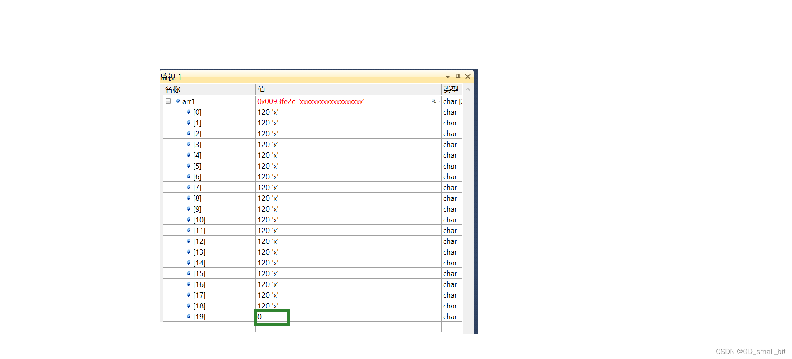
Task: Open the Watch 1 window options dropdown
Action: [447, 77]
